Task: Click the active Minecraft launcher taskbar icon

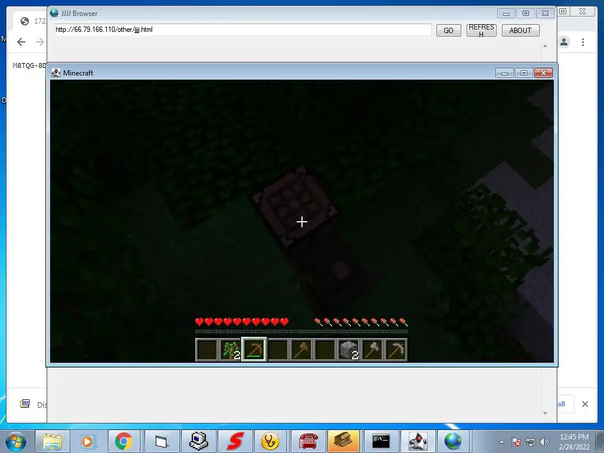Action: (x=343, y=441)
